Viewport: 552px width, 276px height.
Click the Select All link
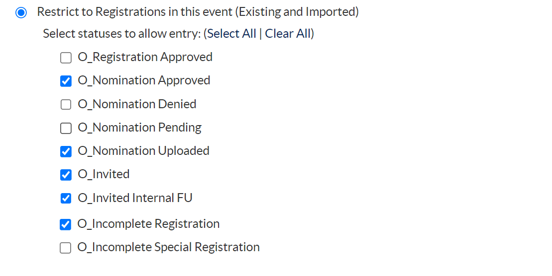point(232,34)
